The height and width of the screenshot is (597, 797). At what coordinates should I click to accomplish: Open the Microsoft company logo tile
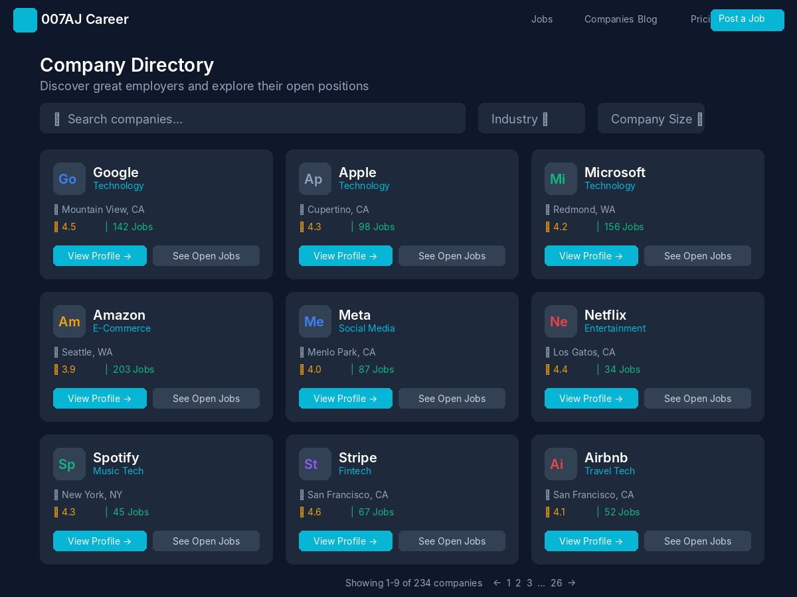pos(561,178)
